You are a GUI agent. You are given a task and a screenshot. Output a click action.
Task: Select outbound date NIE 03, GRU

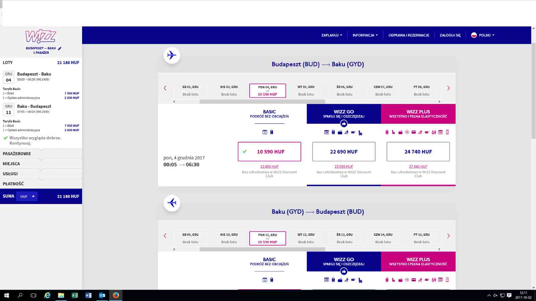click(x=229, y=91)
